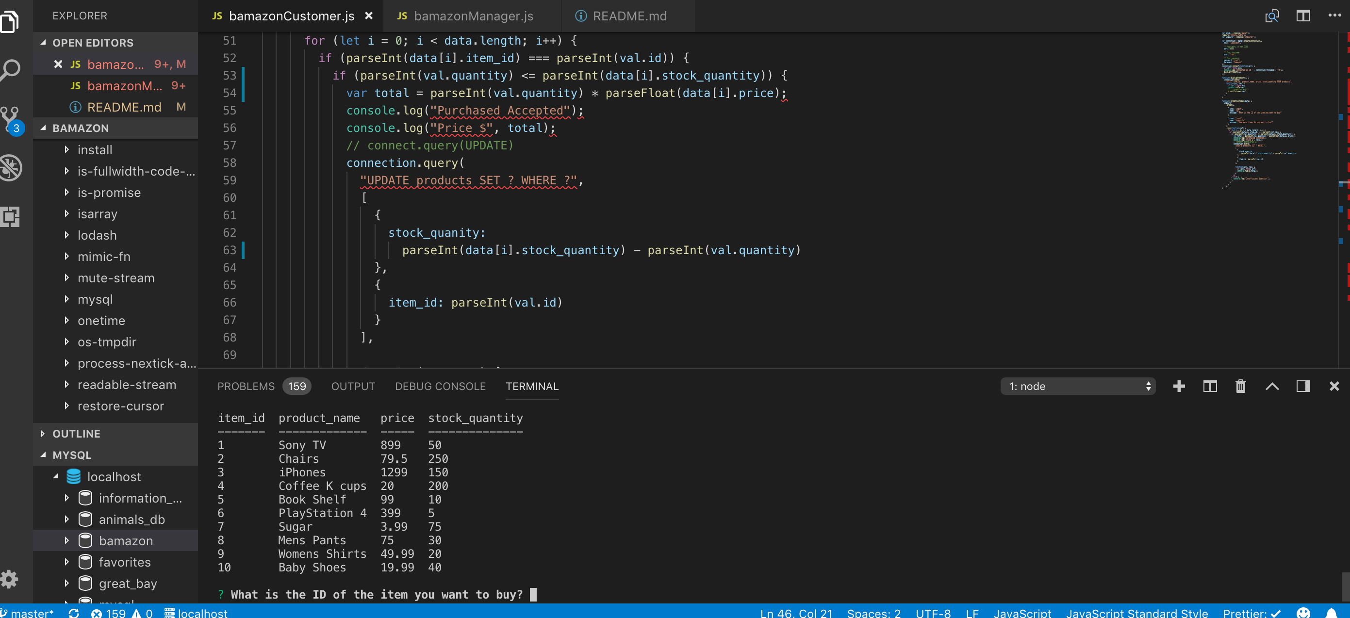Click JavaScript language mode in status bar
This screenshot has width=1350, height=618.
(x=1022, y=612)
